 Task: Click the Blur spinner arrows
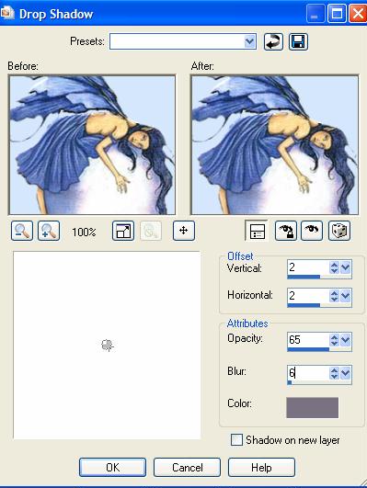tap(334, 373)
